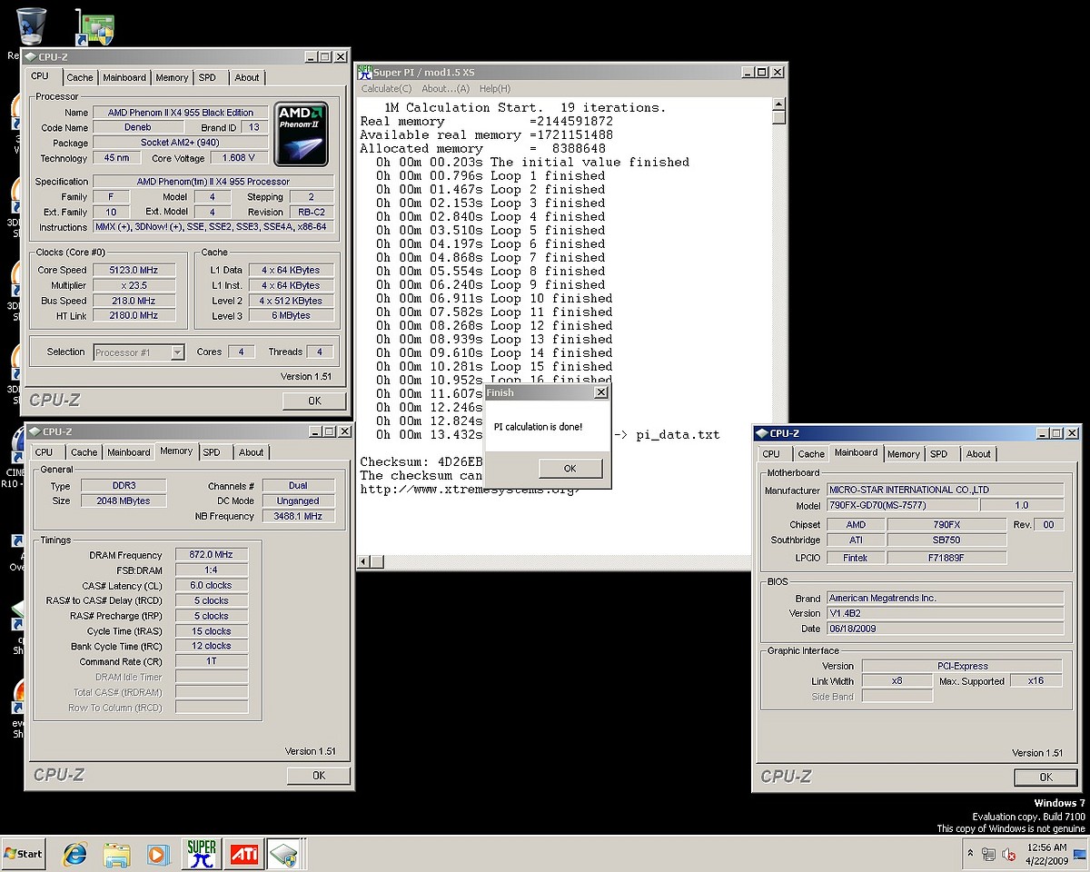Select the CPU-Z taskbar icon

click(x=285, y=854)
